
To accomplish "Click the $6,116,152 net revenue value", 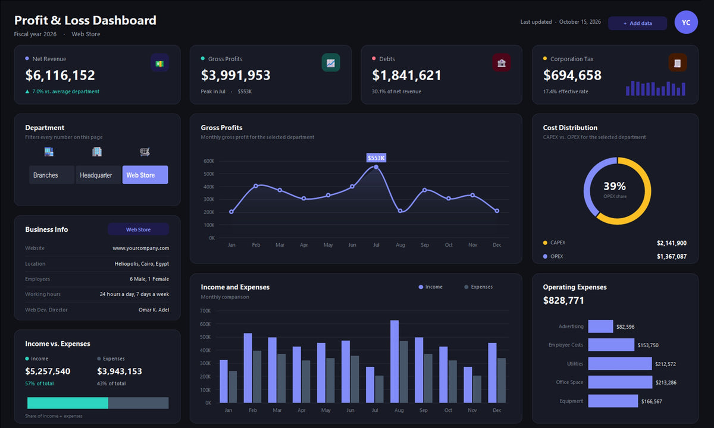I will [x=60, y=75].
